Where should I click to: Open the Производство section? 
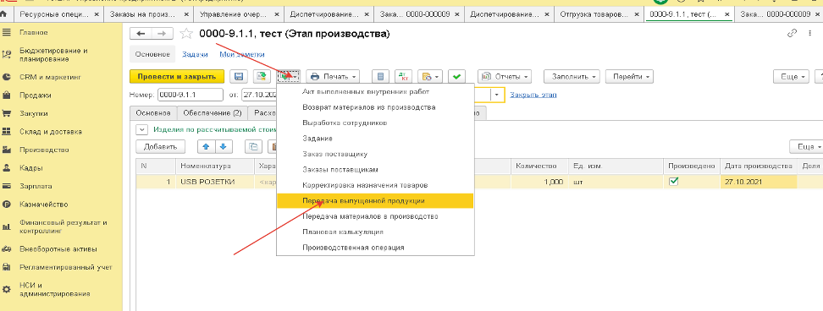44,150
